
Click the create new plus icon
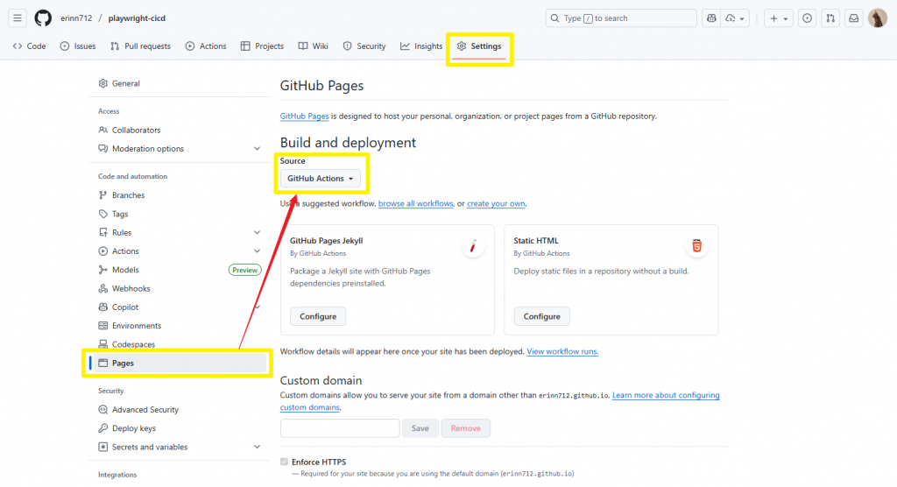[x=773, y=18]
